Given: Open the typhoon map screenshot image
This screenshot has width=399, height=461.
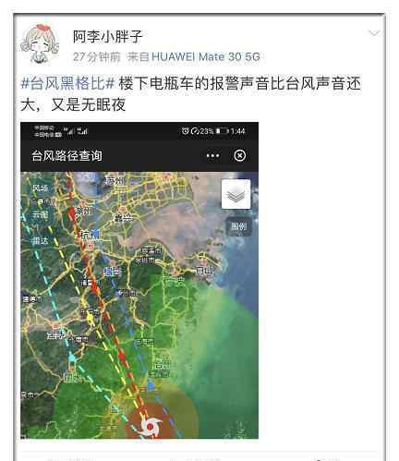Looking at the screenshot, I should [139, 280].
